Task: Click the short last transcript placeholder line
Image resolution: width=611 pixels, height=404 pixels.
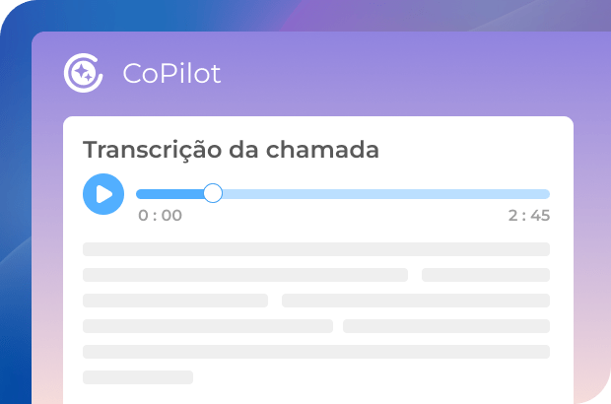Action: coord(138,377)
